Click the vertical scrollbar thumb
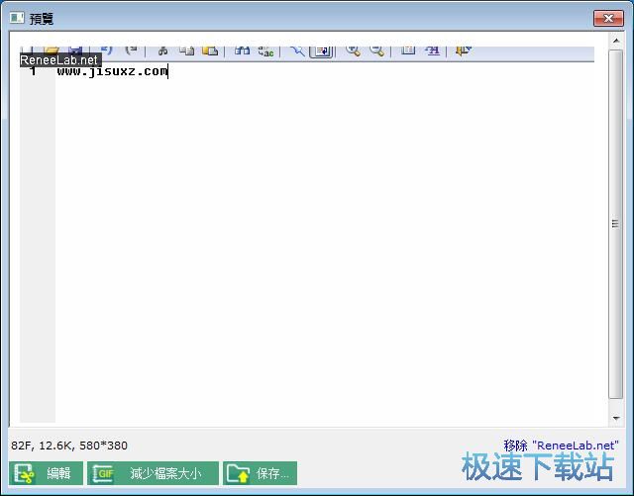 pyautogui.click(x=616, y=223)
